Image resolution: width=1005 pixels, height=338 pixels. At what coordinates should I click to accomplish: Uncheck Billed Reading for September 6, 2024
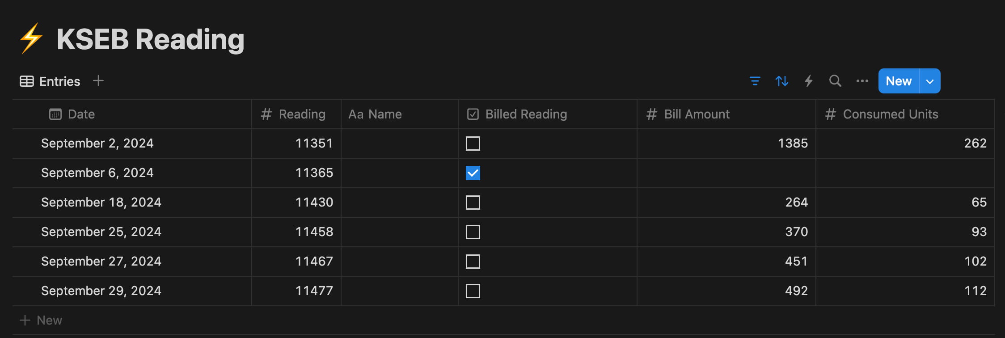pyautogui.click(x=473, y=173)
